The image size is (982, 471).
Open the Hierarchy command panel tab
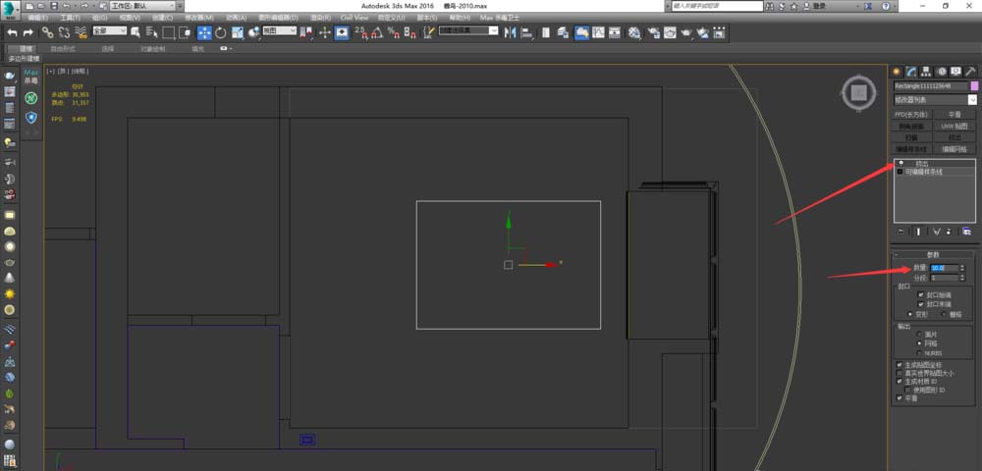click(x=926, y=72)
